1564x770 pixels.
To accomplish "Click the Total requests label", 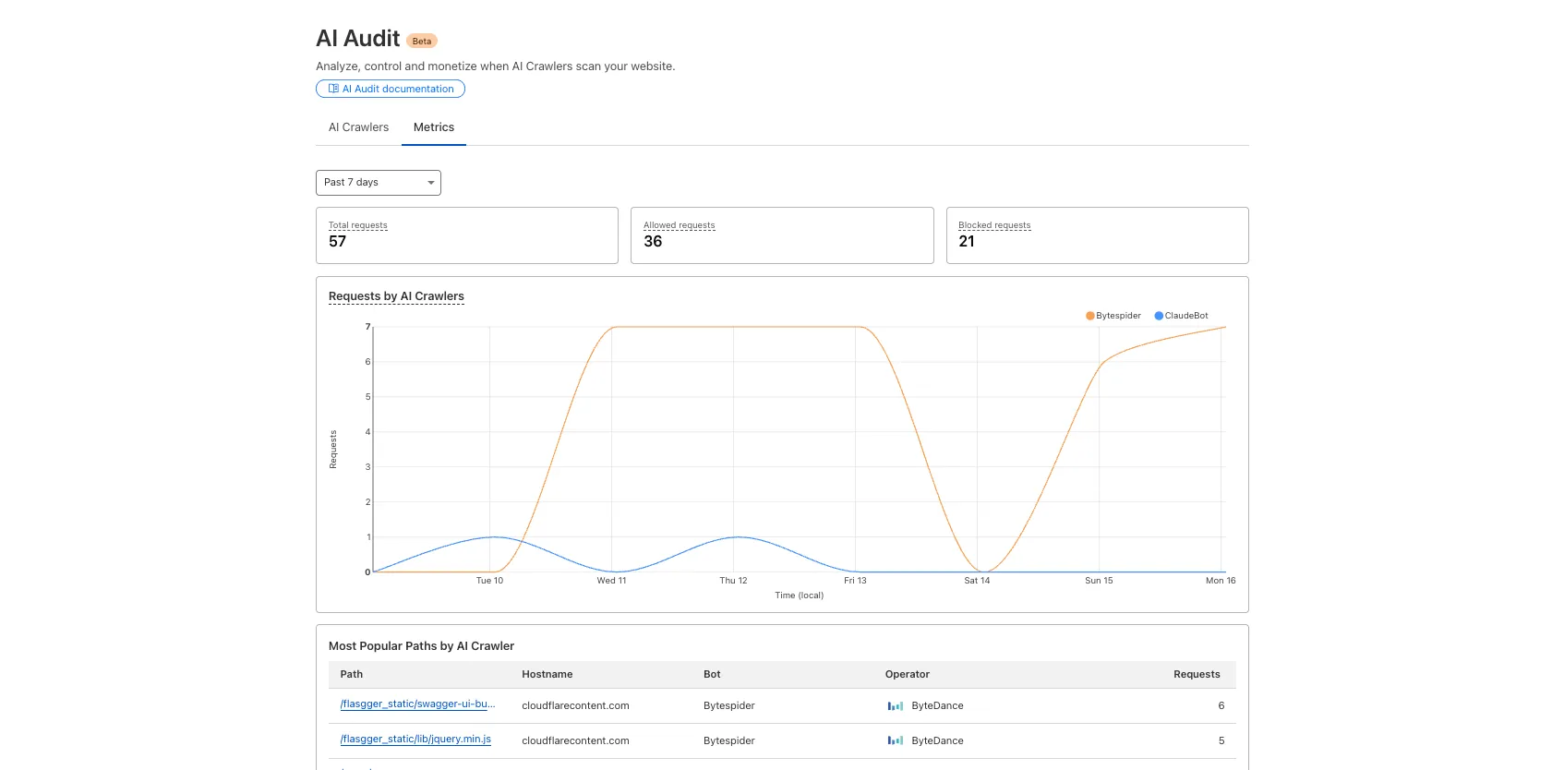I will [x=358, y=225].
